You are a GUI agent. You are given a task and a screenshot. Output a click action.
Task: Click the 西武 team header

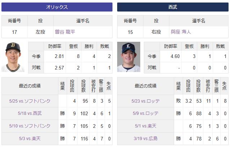pos(173,7)
